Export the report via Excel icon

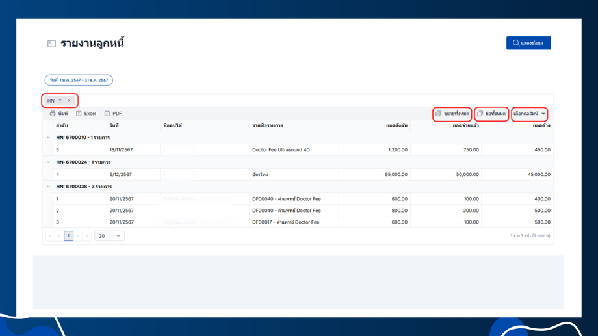click(x=79, y=114)
